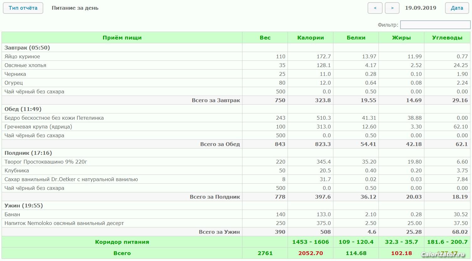Click the Калории column header
Viewport: 472px width, 261px height.
coord(310,38)
